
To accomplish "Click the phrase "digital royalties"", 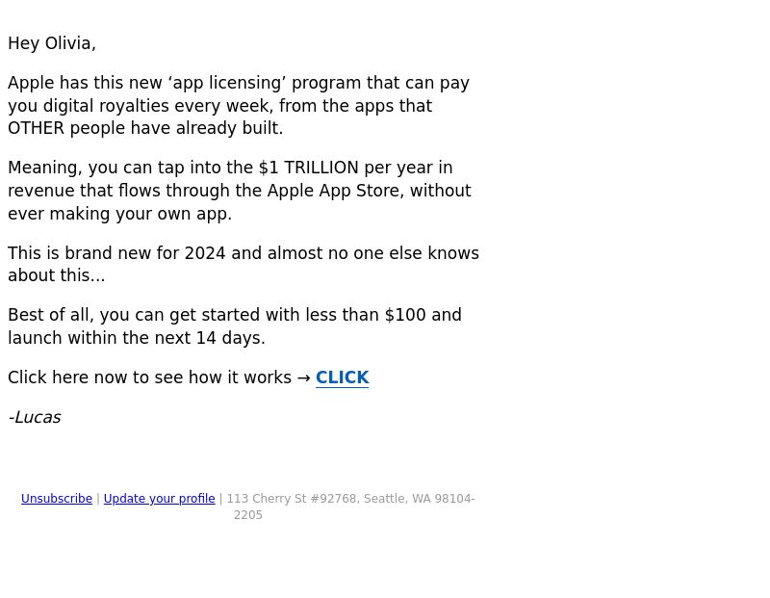I will [x=106, y=106].
